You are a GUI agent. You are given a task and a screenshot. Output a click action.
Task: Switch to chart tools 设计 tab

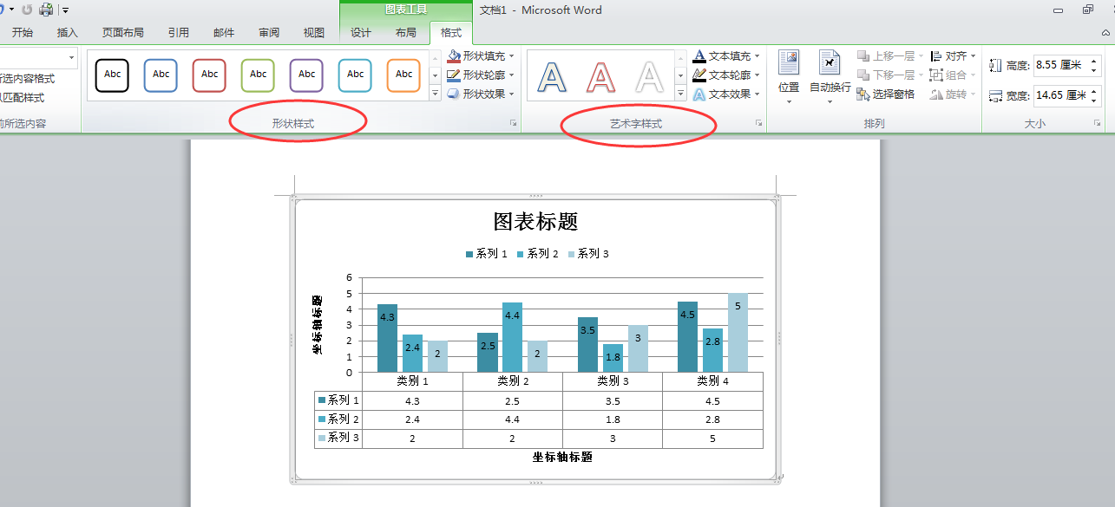click(x=361, y=33)
